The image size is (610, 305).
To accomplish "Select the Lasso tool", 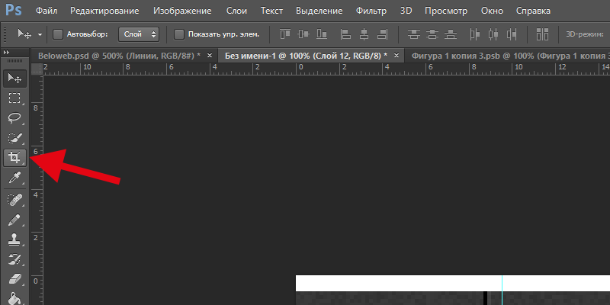I will (14, 117).
